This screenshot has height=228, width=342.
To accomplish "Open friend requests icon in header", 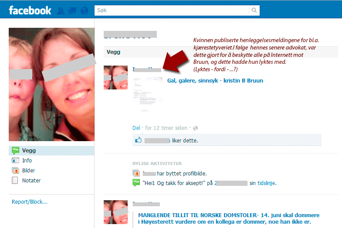I will tap(61, 11).
